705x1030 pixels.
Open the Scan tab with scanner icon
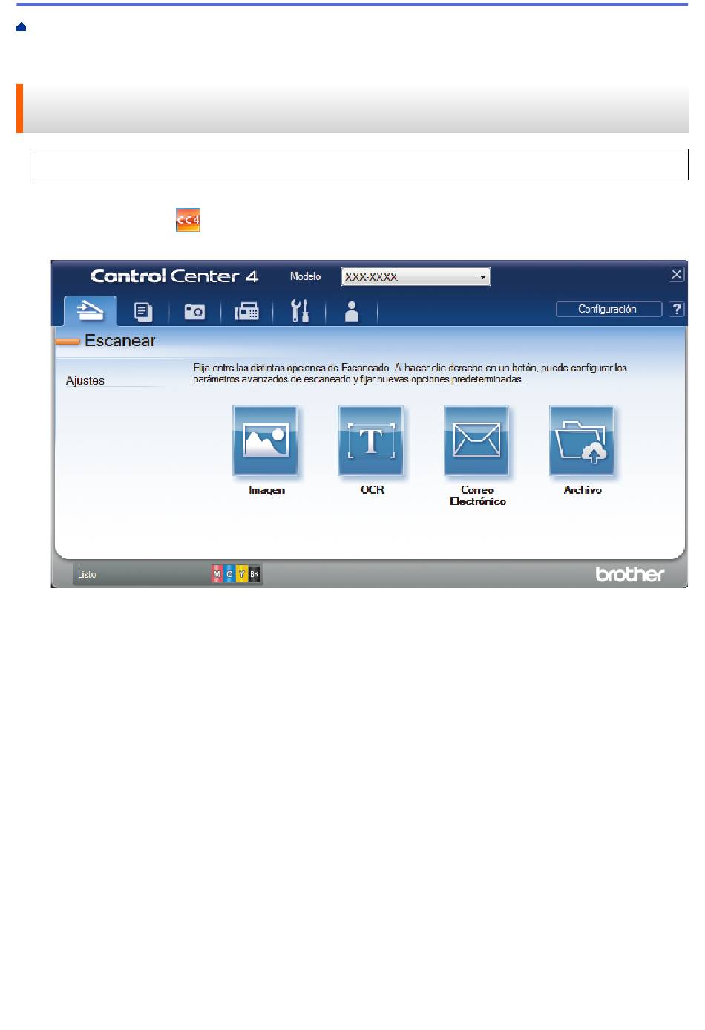[90, 310]
